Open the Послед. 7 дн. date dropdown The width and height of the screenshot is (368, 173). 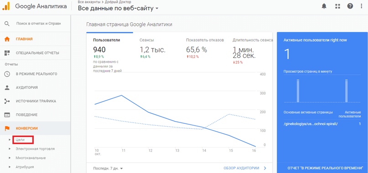pos(108,168)
